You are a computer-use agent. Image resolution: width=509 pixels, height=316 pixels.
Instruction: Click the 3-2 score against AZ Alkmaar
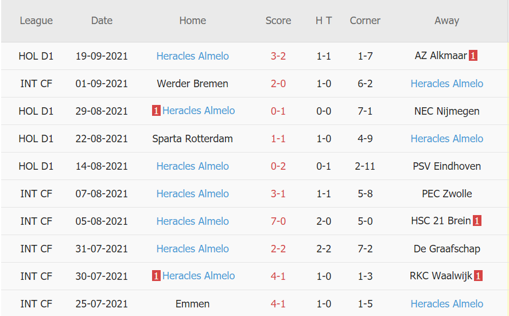click(278, 56)
